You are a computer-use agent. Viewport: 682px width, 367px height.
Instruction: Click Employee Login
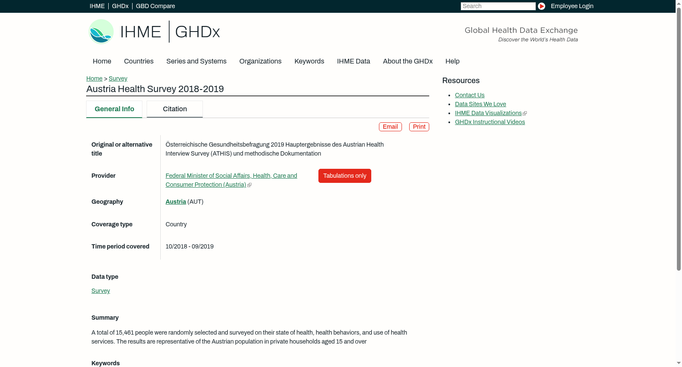(572, 6)
